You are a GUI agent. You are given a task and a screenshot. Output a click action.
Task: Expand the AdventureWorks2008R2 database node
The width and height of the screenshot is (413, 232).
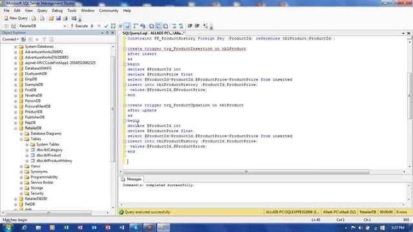(15, 52)
